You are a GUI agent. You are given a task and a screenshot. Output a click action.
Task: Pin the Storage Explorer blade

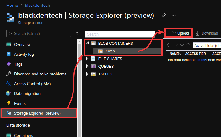(x=164, y=15)
